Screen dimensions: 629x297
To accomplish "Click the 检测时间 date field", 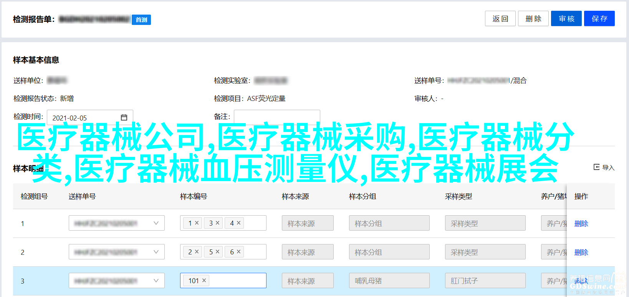I will pyautogui.click(x=84, y=118).
